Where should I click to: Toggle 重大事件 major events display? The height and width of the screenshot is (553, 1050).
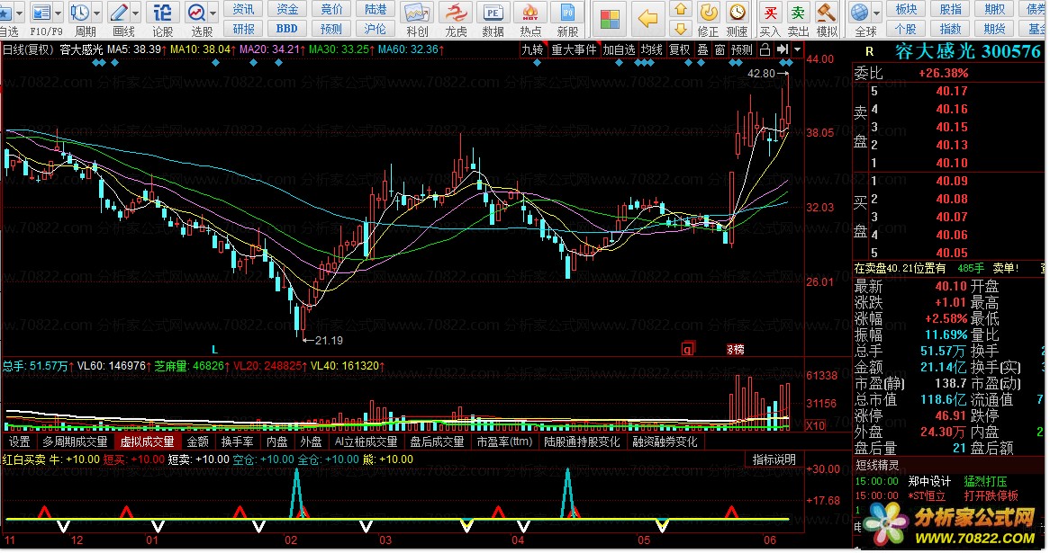click(x=574, y=49)
